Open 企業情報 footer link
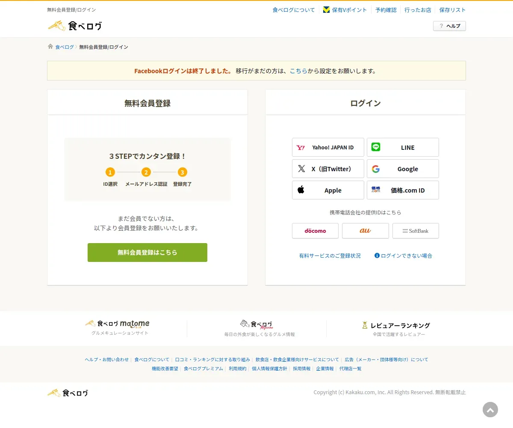The image size is (513, 428). pos(325,369)
